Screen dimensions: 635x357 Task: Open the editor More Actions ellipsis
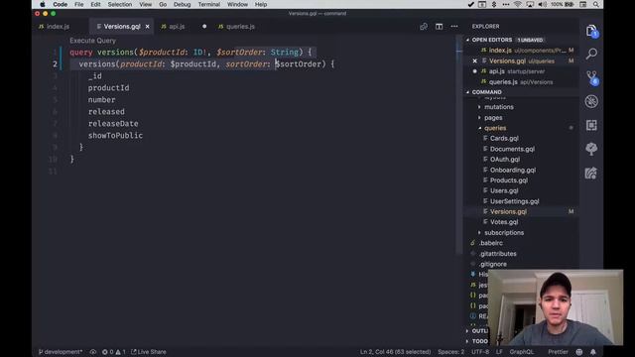(x=454, y=27)
